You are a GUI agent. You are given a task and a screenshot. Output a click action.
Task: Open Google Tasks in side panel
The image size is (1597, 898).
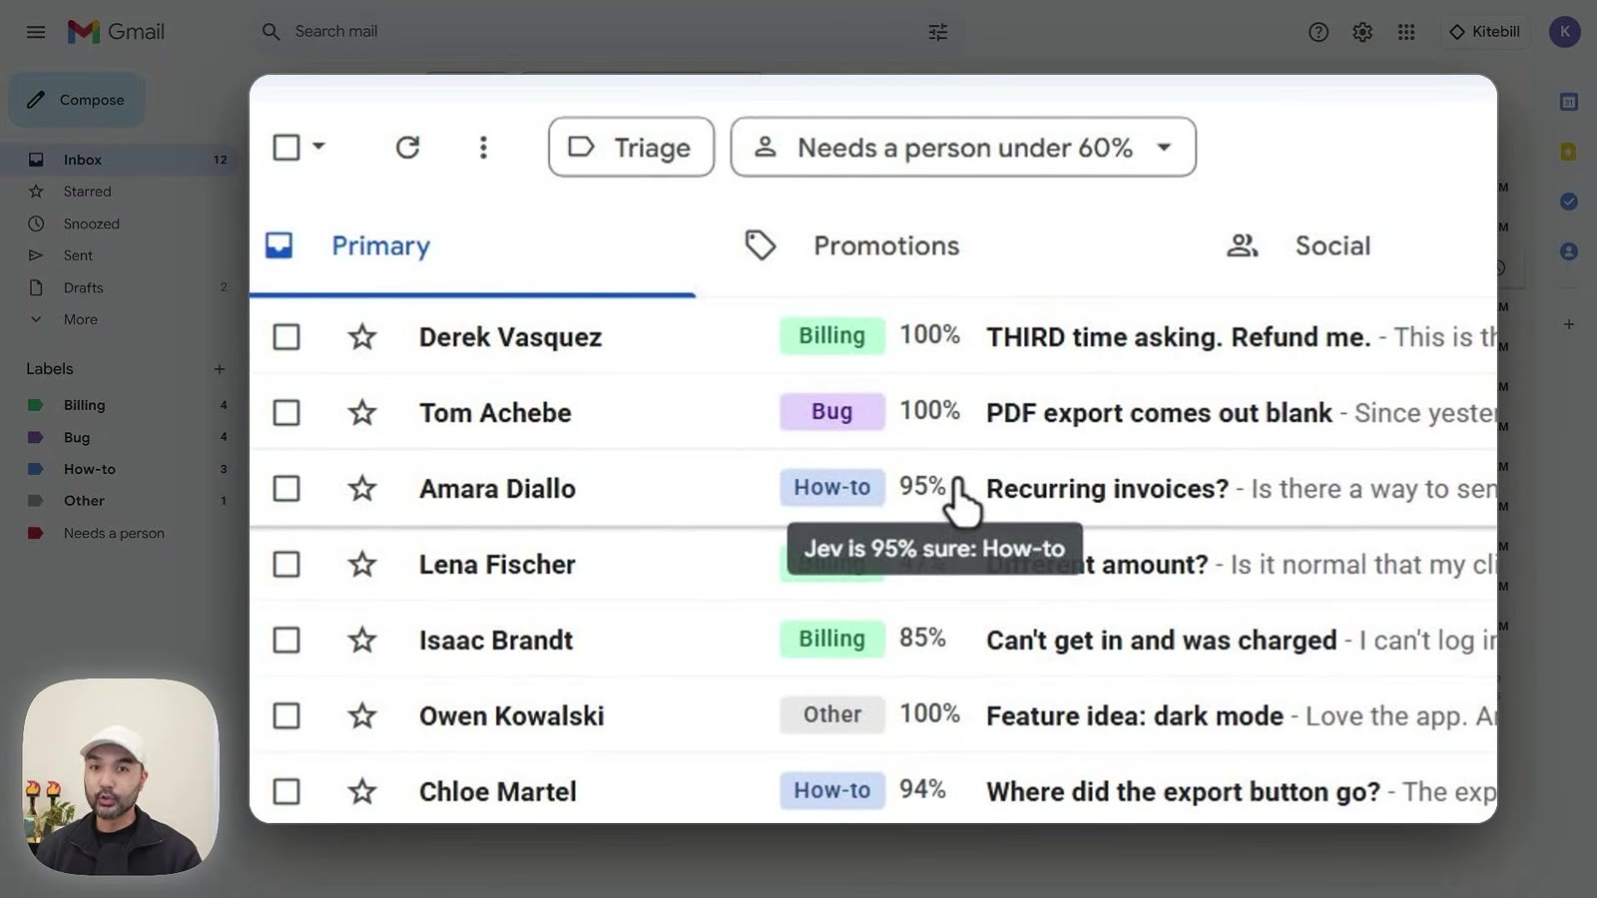tap(1569, 202)
